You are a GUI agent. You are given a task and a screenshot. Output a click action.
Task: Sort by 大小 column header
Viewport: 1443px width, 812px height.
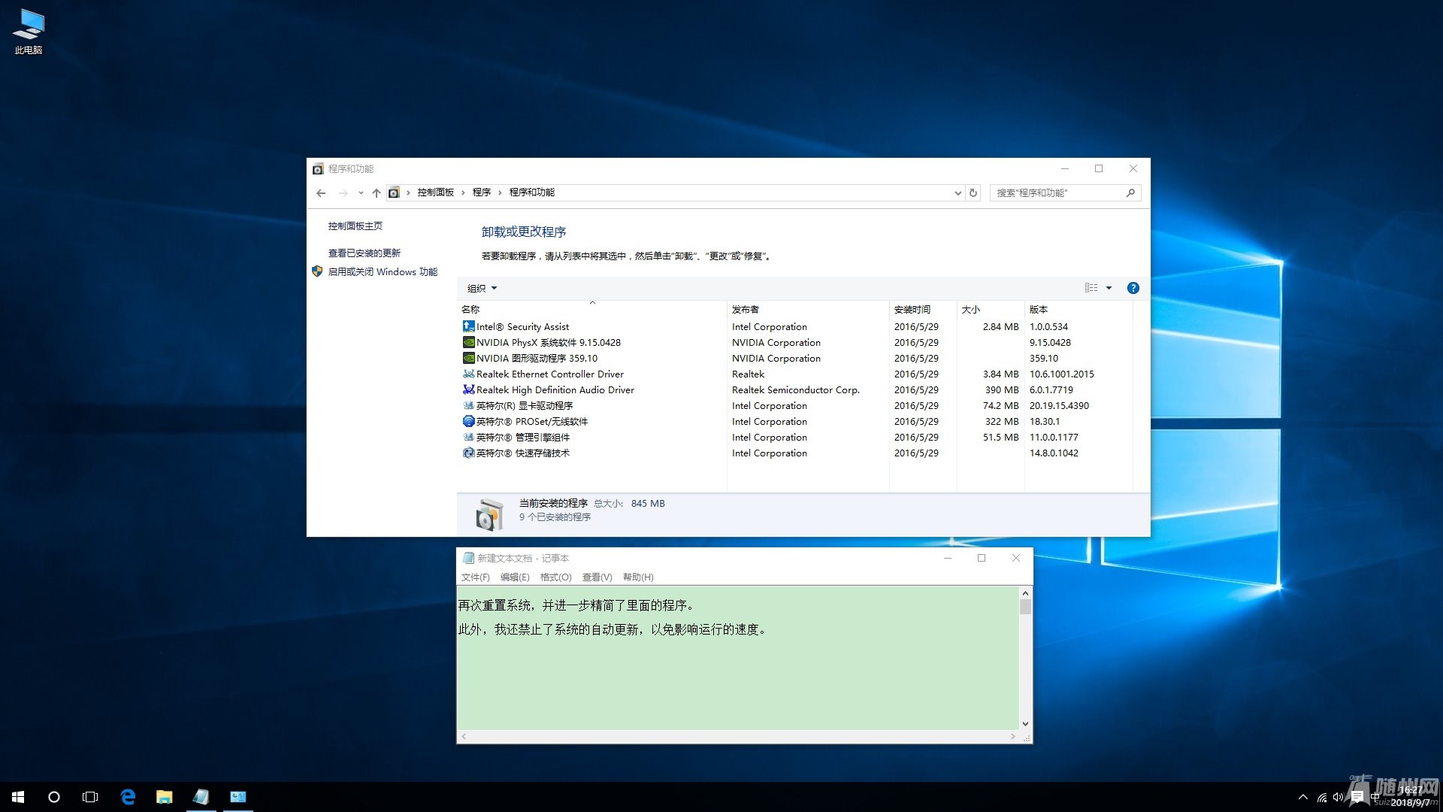pos(991,309)
